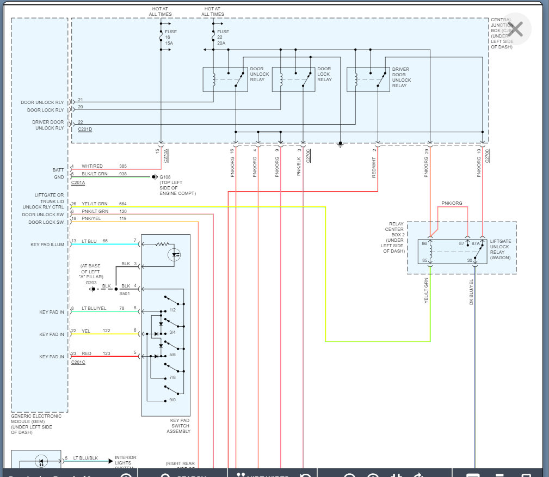Select the RED/WHT wire label

[374, 167]
